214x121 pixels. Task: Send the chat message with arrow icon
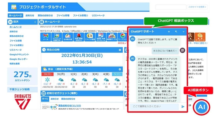pyautogui.click(x=183, y=107)
